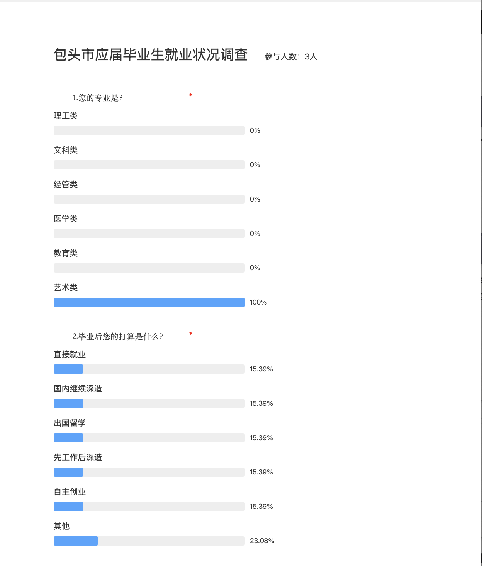The width and height of the screenshot is (482, 566).
Task: Click the red asterisk beside question 2
Action: coord(191,334)
